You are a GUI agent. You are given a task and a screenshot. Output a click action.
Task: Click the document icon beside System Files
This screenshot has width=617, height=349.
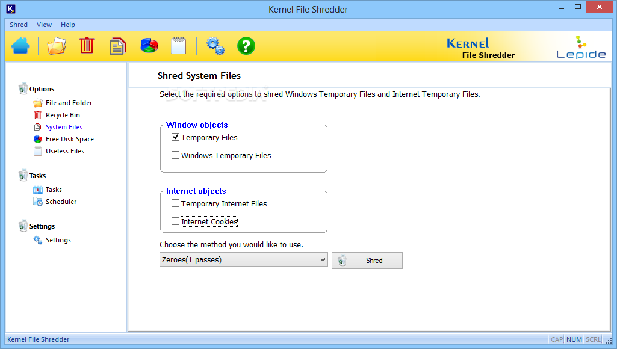point(38,127)
